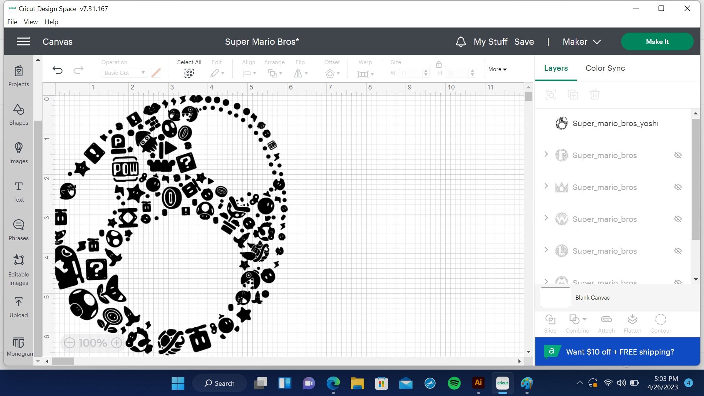Expand the second Super_mario_bros layer group

coord(546,186)
